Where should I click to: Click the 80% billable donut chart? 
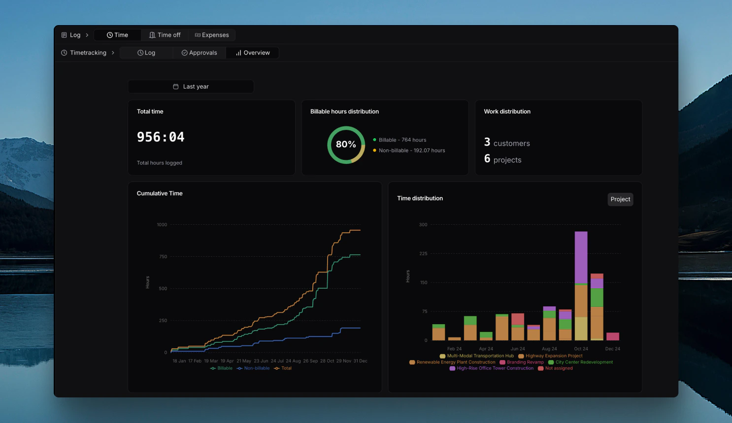[346, 145]
